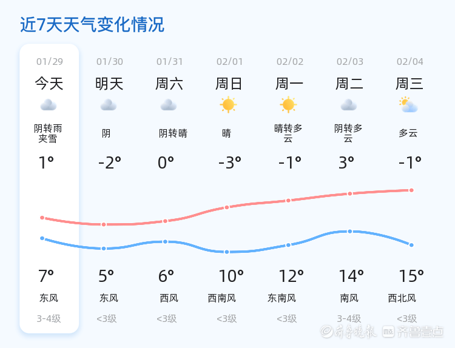Click the cloud icon for 周六
The width and height of the screenshot is (455, 348).
[169, 105]
